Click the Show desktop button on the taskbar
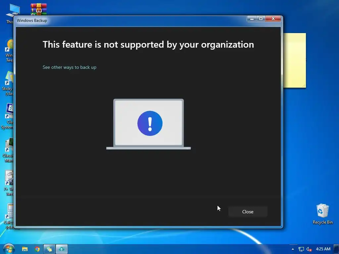The image size is (339, 254). click(x=336, y=249)
